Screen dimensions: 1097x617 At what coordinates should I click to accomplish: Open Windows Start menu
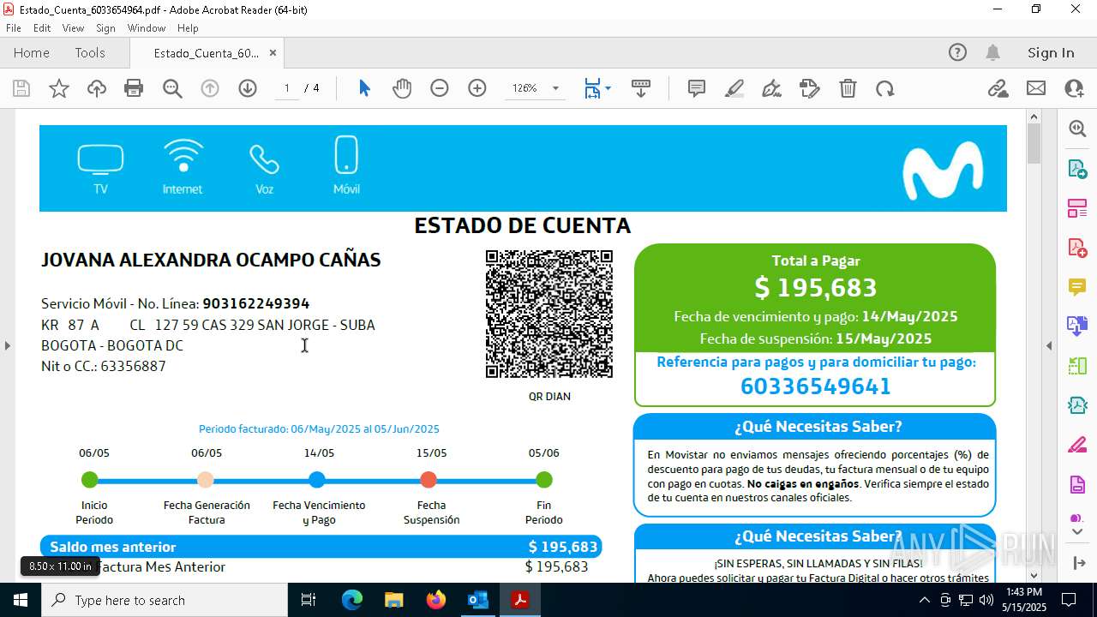[21, 600]
